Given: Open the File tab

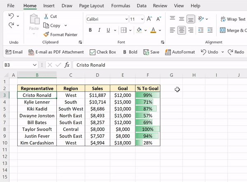Looking at the screenshot, I should click(x=11, y=6).
